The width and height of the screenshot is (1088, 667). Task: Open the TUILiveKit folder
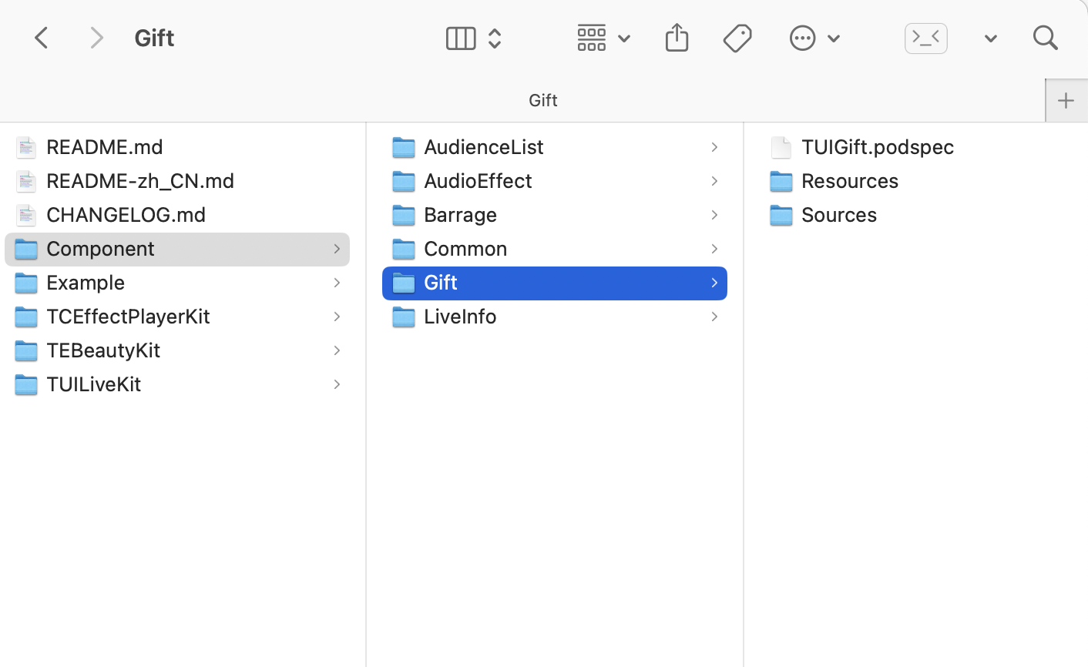(x=93, y=384)
